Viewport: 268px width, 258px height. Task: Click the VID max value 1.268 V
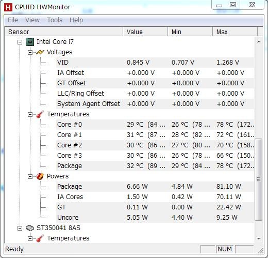pos(228,63)
